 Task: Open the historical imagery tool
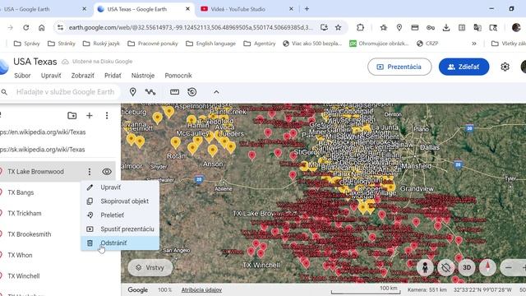[191, 92]
